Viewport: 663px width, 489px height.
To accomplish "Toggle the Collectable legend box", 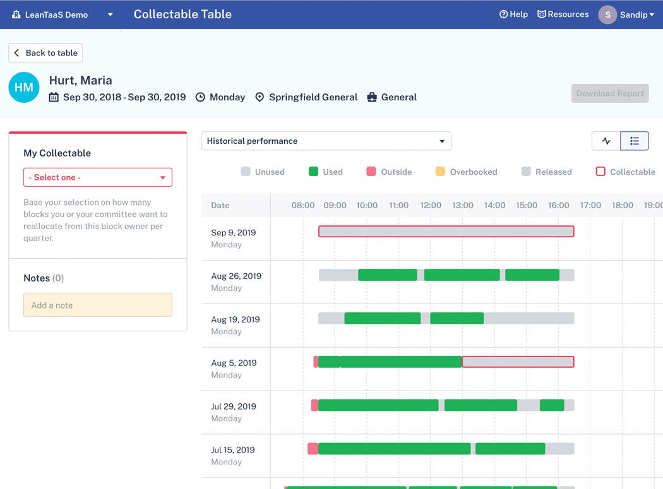I will [x=600, y=172].
